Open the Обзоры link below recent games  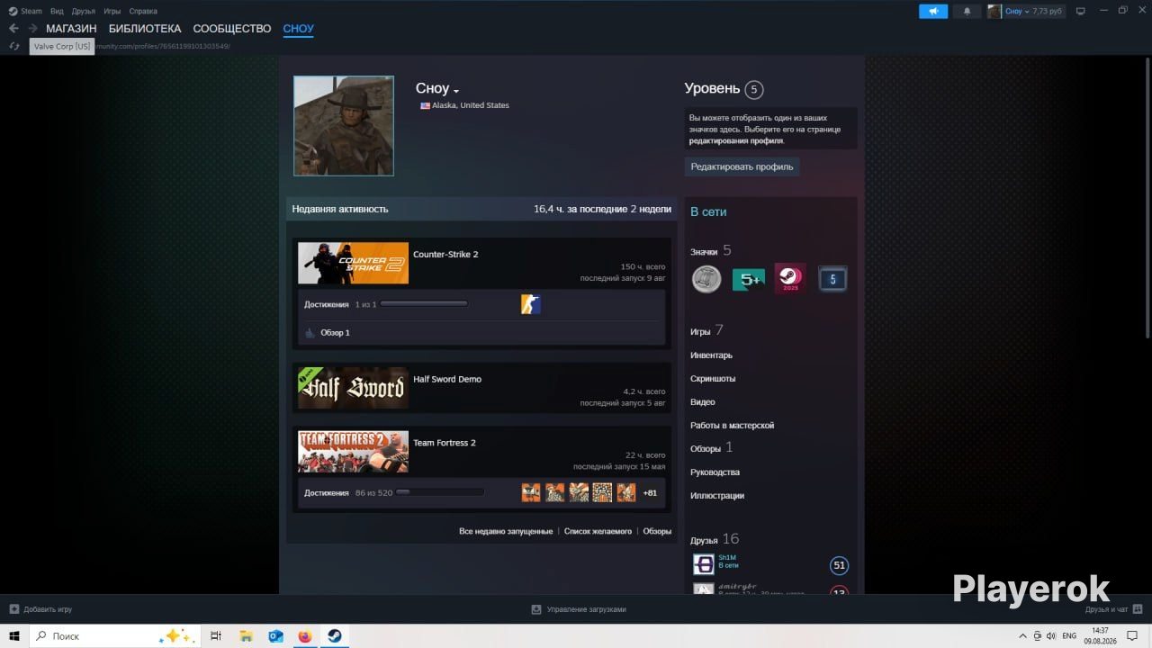point(657,532)
